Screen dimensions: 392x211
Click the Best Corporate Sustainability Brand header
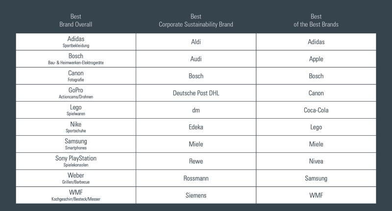coord(196,20)
